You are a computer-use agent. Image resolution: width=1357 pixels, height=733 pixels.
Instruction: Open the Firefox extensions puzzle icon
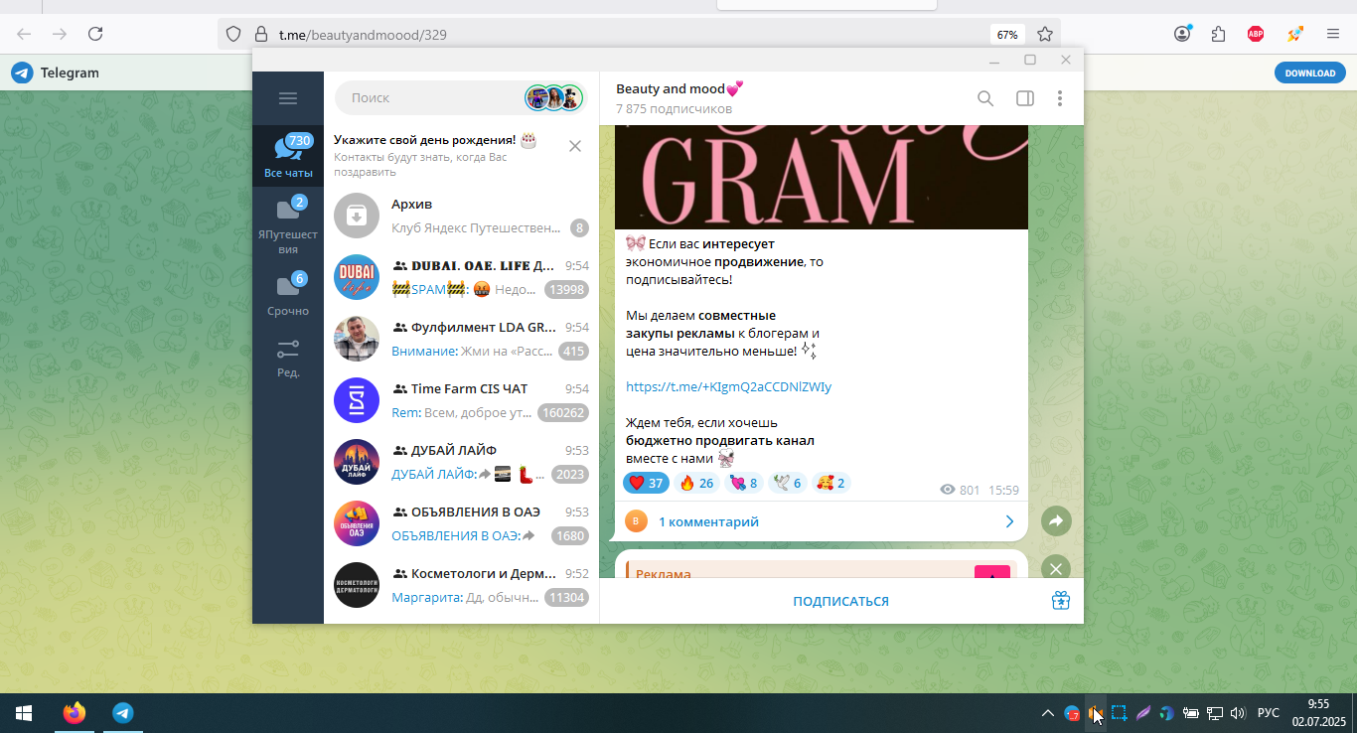tap(1219, 34)
